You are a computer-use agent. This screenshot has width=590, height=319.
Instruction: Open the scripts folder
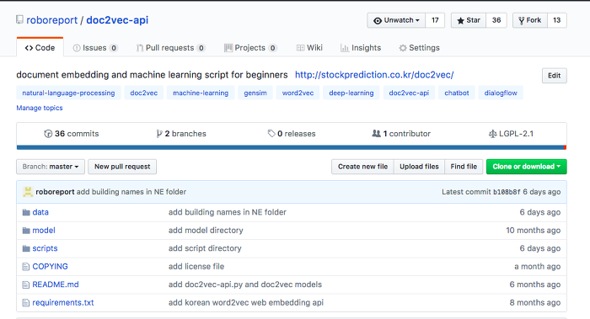pyautogui.click(x=45, y=248)
